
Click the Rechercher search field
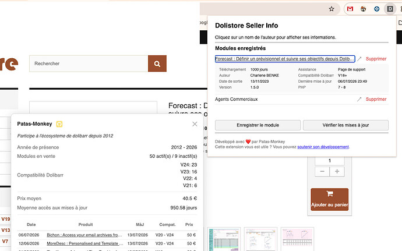point(89,63)
